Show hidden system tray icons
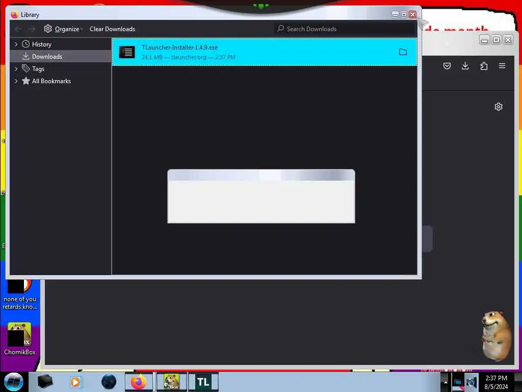Screen dimensions: 522x392 [x=446, y=382]
